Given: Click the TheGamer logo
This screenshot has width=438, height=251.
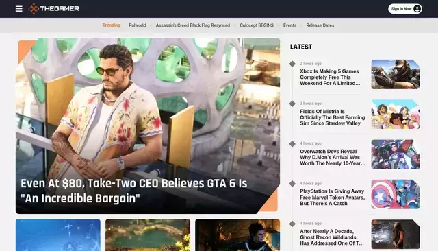Looking at the screenshot, I should tap(54, 9).
